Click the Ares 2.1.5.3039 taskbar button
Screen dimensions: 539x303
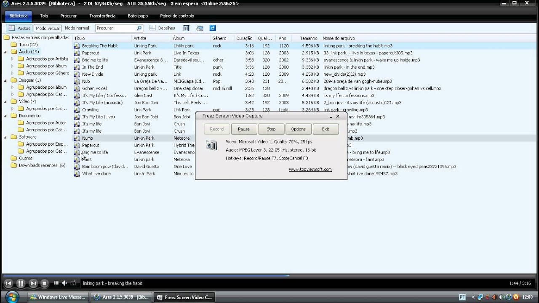click(121, 297)
